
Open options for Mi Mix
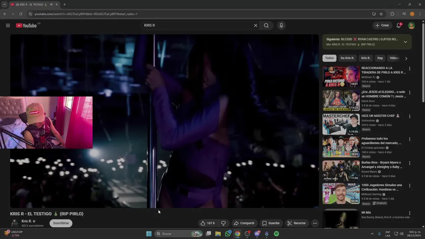click(409, 213)
